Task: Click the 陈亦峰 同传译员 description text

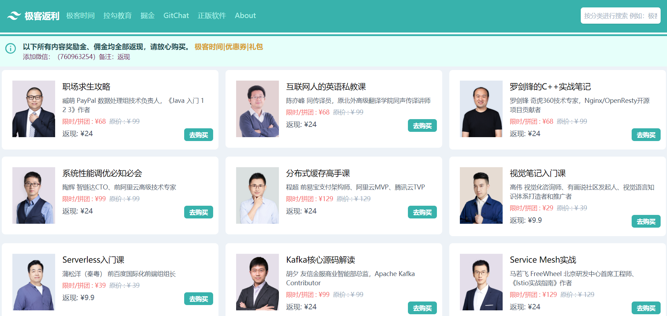Action: [358, 101]
